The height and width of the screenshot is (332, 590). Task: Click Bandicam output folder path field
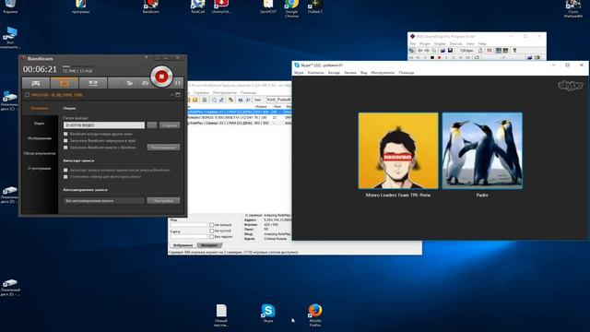[x=104, y=125]
